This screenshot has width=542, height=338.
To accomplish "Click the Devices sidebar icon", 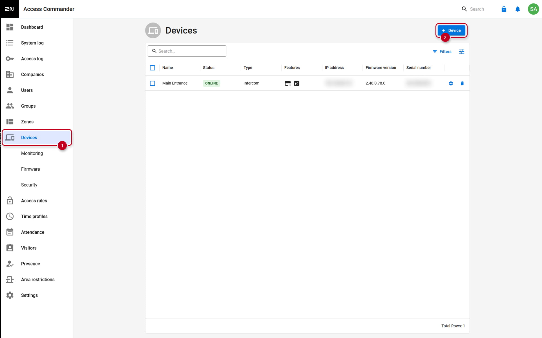I will coord(10,137).
